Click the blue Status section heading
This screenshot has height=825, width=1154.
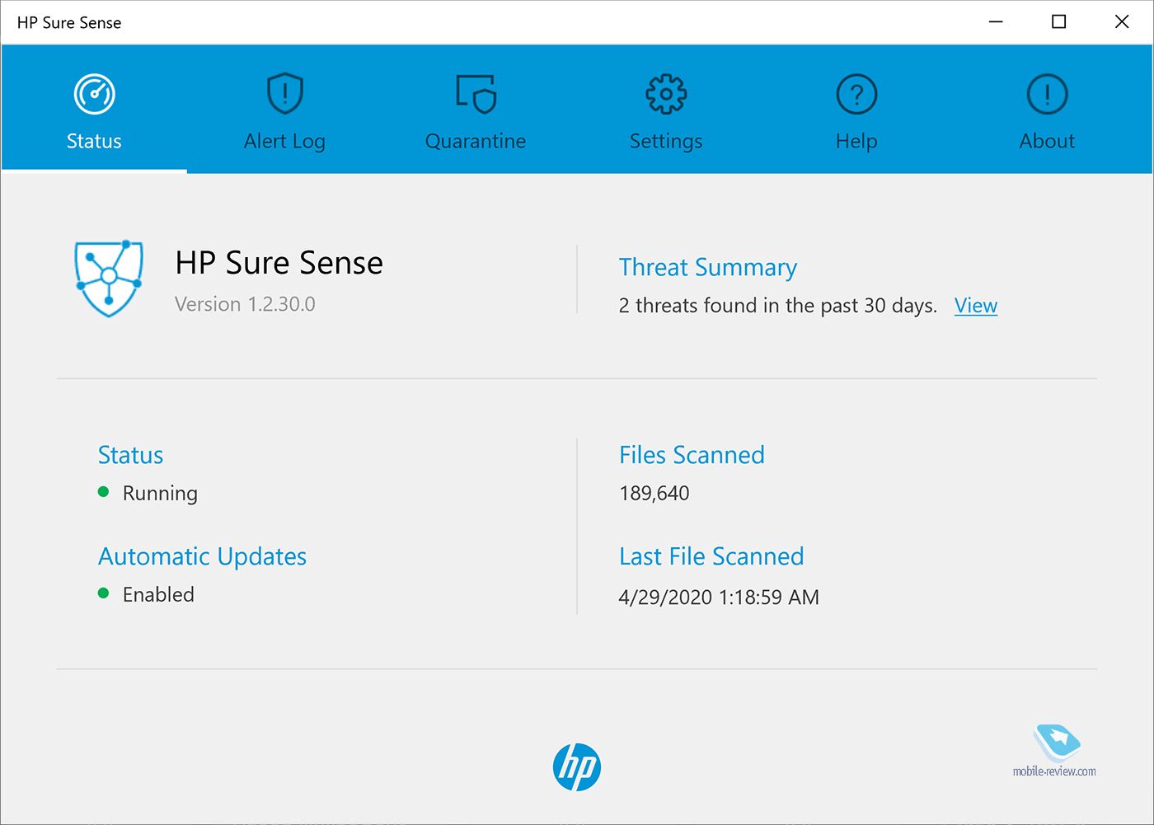click(130, 455)
